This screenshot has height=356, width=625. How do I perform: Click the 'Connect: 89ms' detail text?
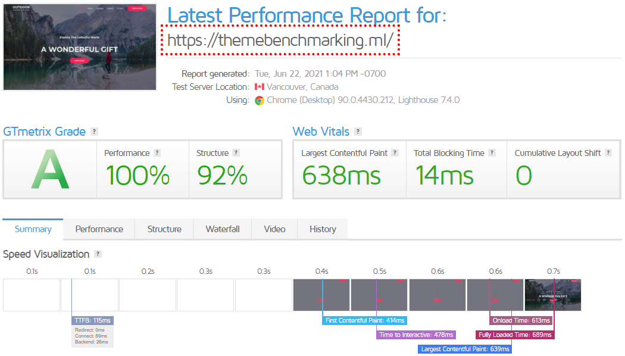click(91, 336)
